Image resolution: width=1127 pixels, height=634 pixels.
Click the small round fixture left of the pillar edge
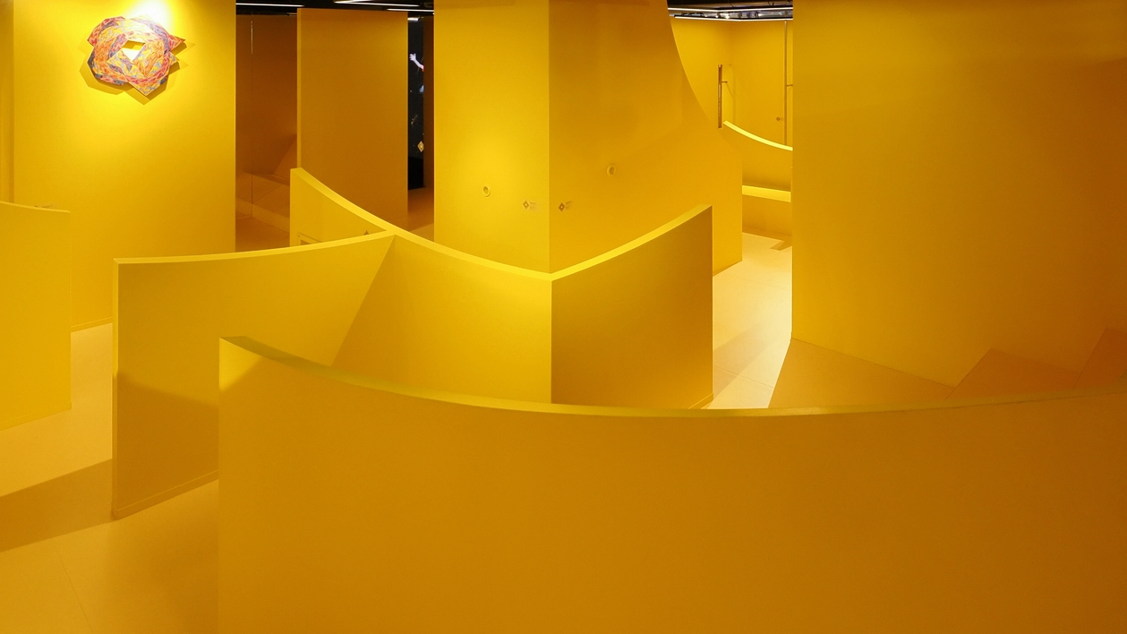coord(486,190)
